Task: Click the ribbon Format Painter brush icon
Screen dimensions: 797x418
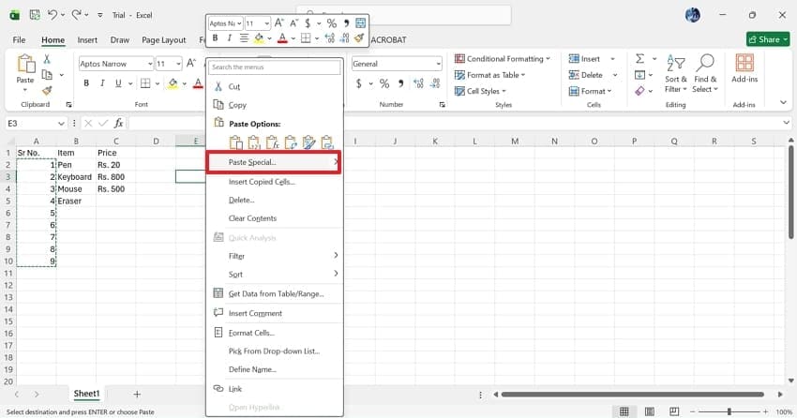Action: (x=47, y=90)
